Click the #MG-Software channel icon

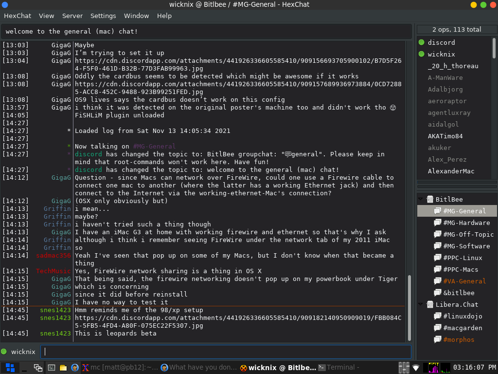pyautogui.click(x=438, y=246)
